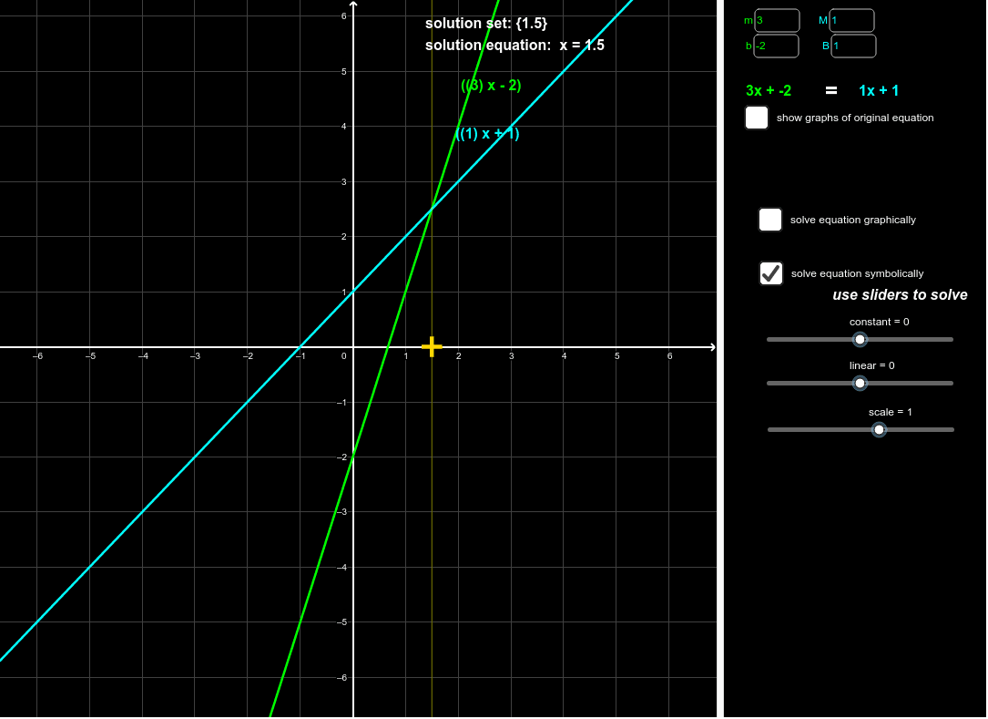The height and width of the screenshot is (719, 988).
Task: Click the 'solve equation symbolically' label
Action: [858, 273]
